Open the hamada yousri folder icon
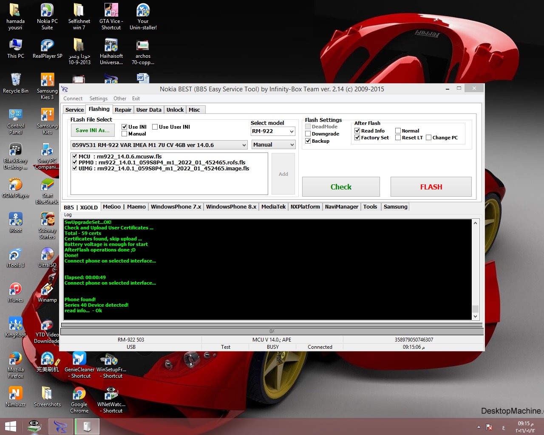The height and width of the screenshot is (435, 544). point(16,17)
